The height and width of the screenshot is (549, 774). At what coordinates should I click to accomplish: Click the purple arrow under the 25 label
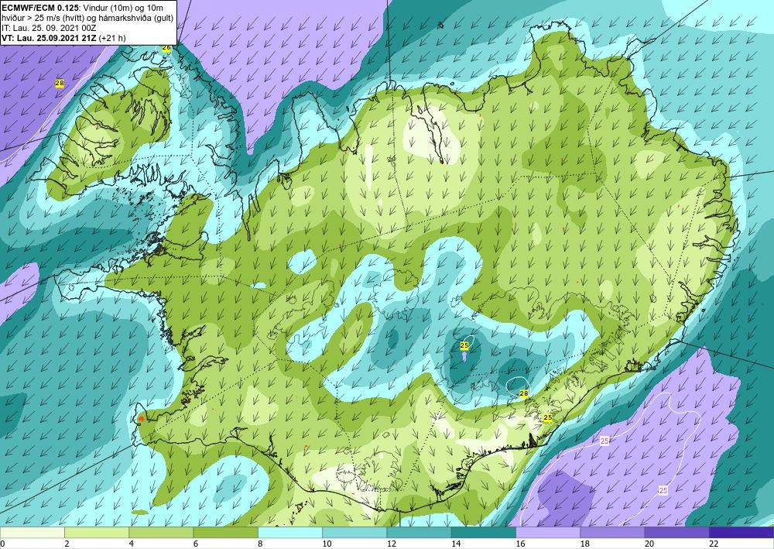[x=464, y=355]
